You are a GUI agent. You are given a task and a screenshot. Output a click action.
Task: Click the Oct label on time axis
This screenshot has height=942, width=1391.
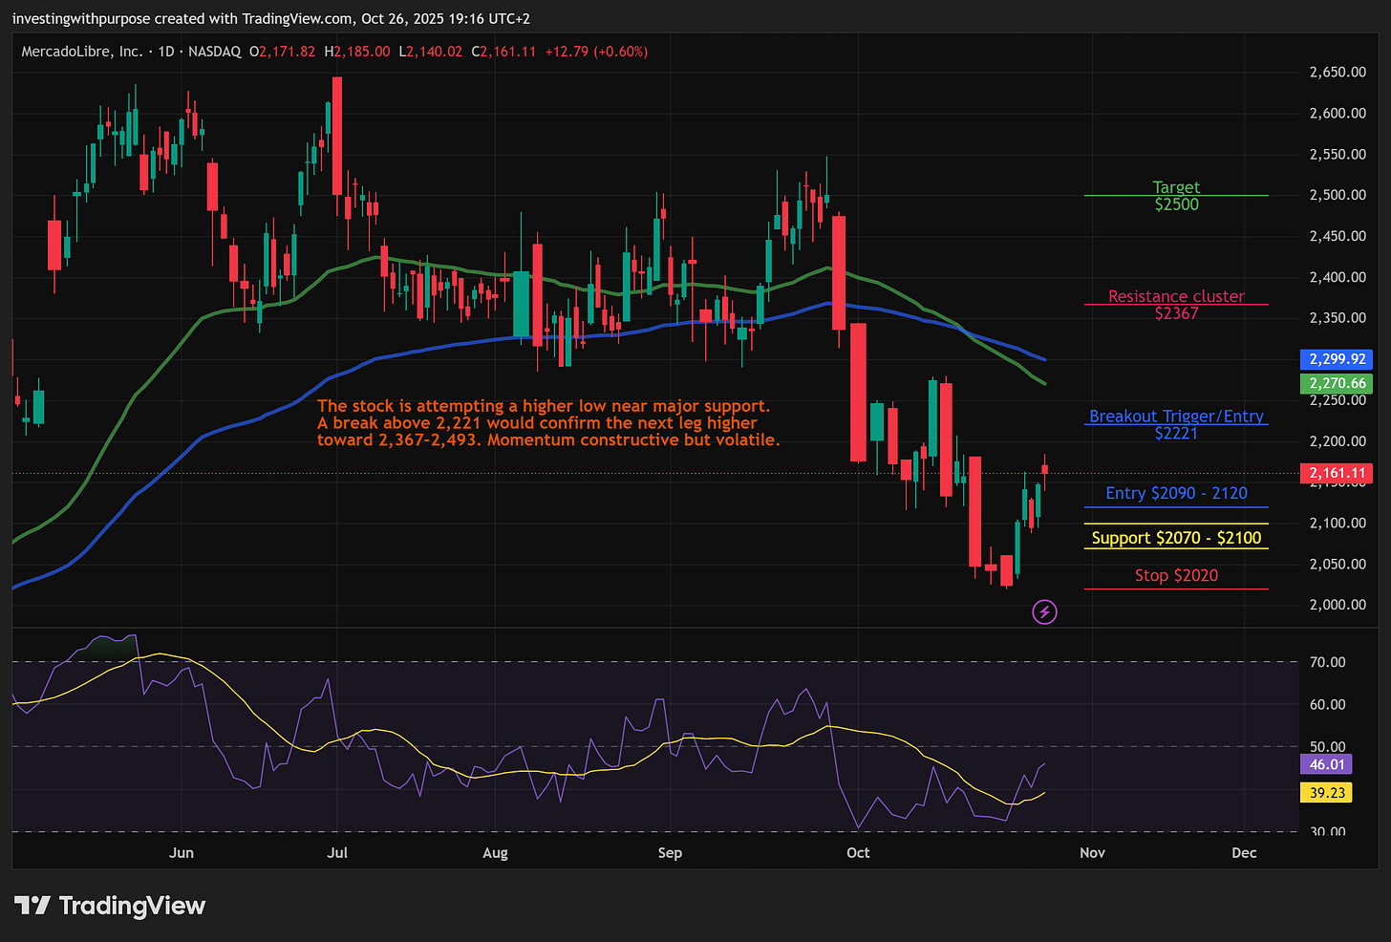click(x=858, y=852)
